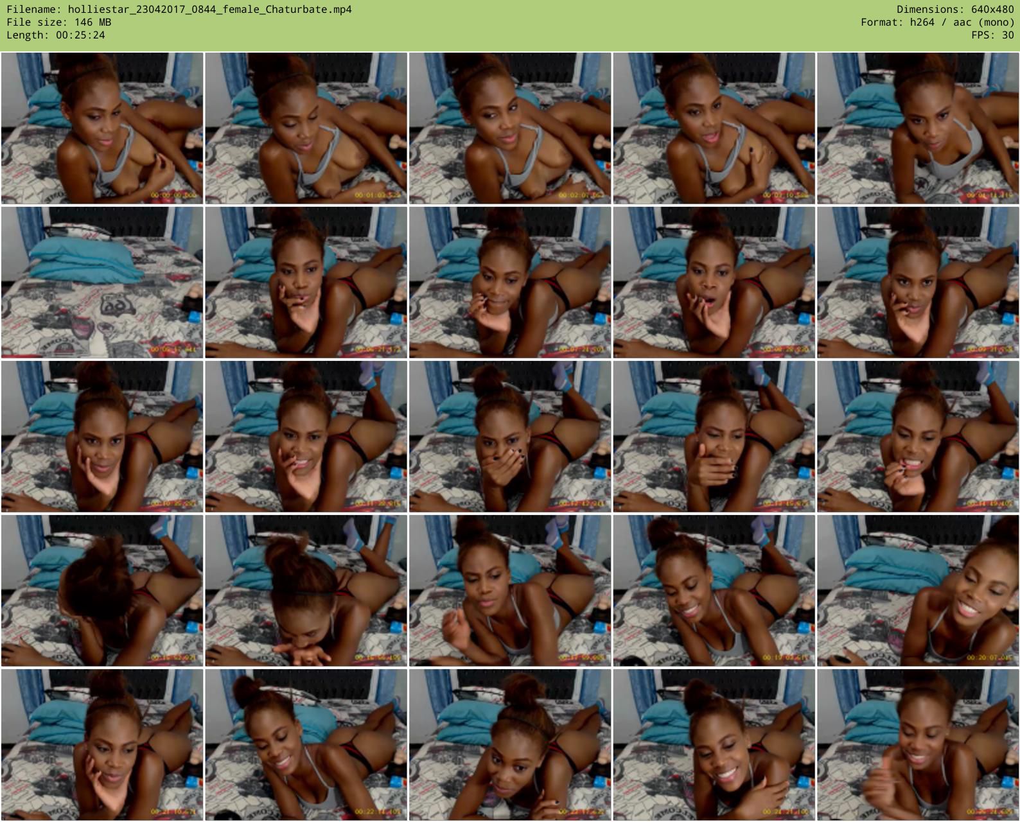Click the "Length: 00:25:24" text

tap(56, 35)
